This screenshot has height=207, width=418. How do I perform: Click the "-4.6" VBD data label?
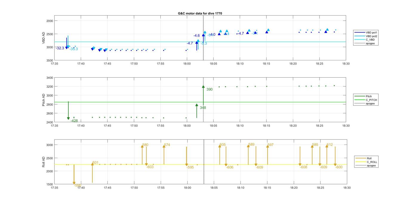pos(196,36)
